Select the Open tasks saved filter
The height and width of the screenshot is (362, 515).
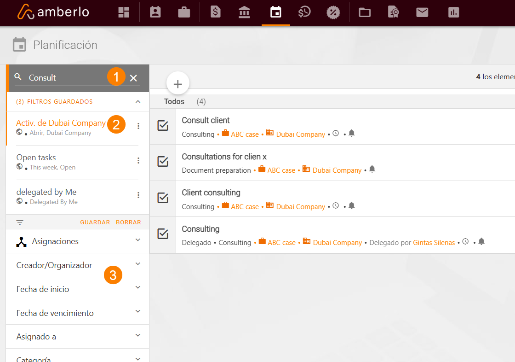pyautogui.click(x=36, y=158)
